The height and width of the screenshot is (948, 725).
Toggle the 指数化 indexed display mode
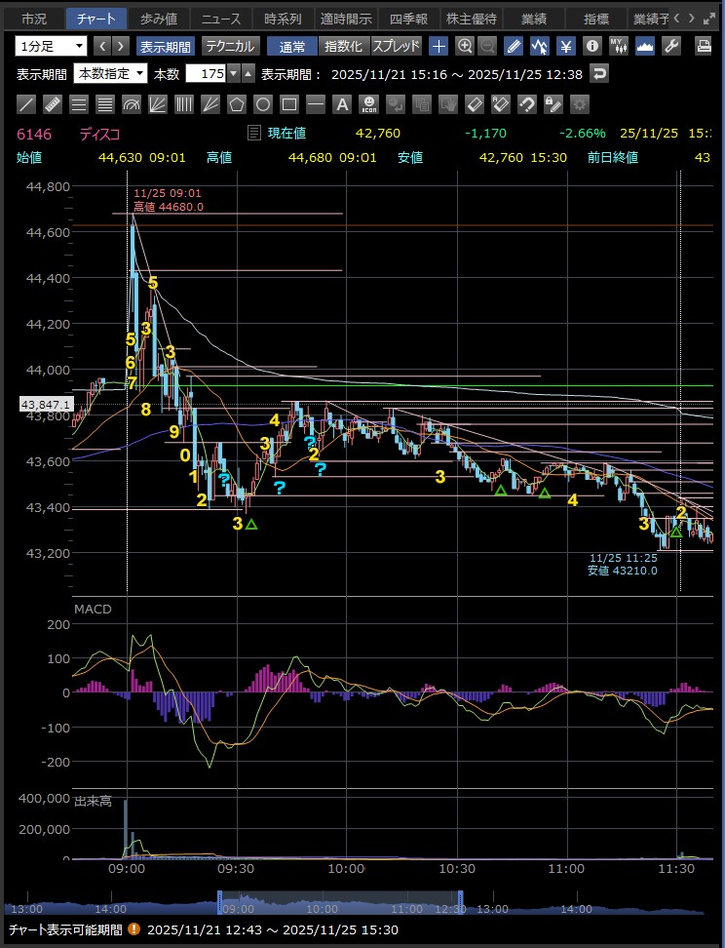(x=342, y=46)
